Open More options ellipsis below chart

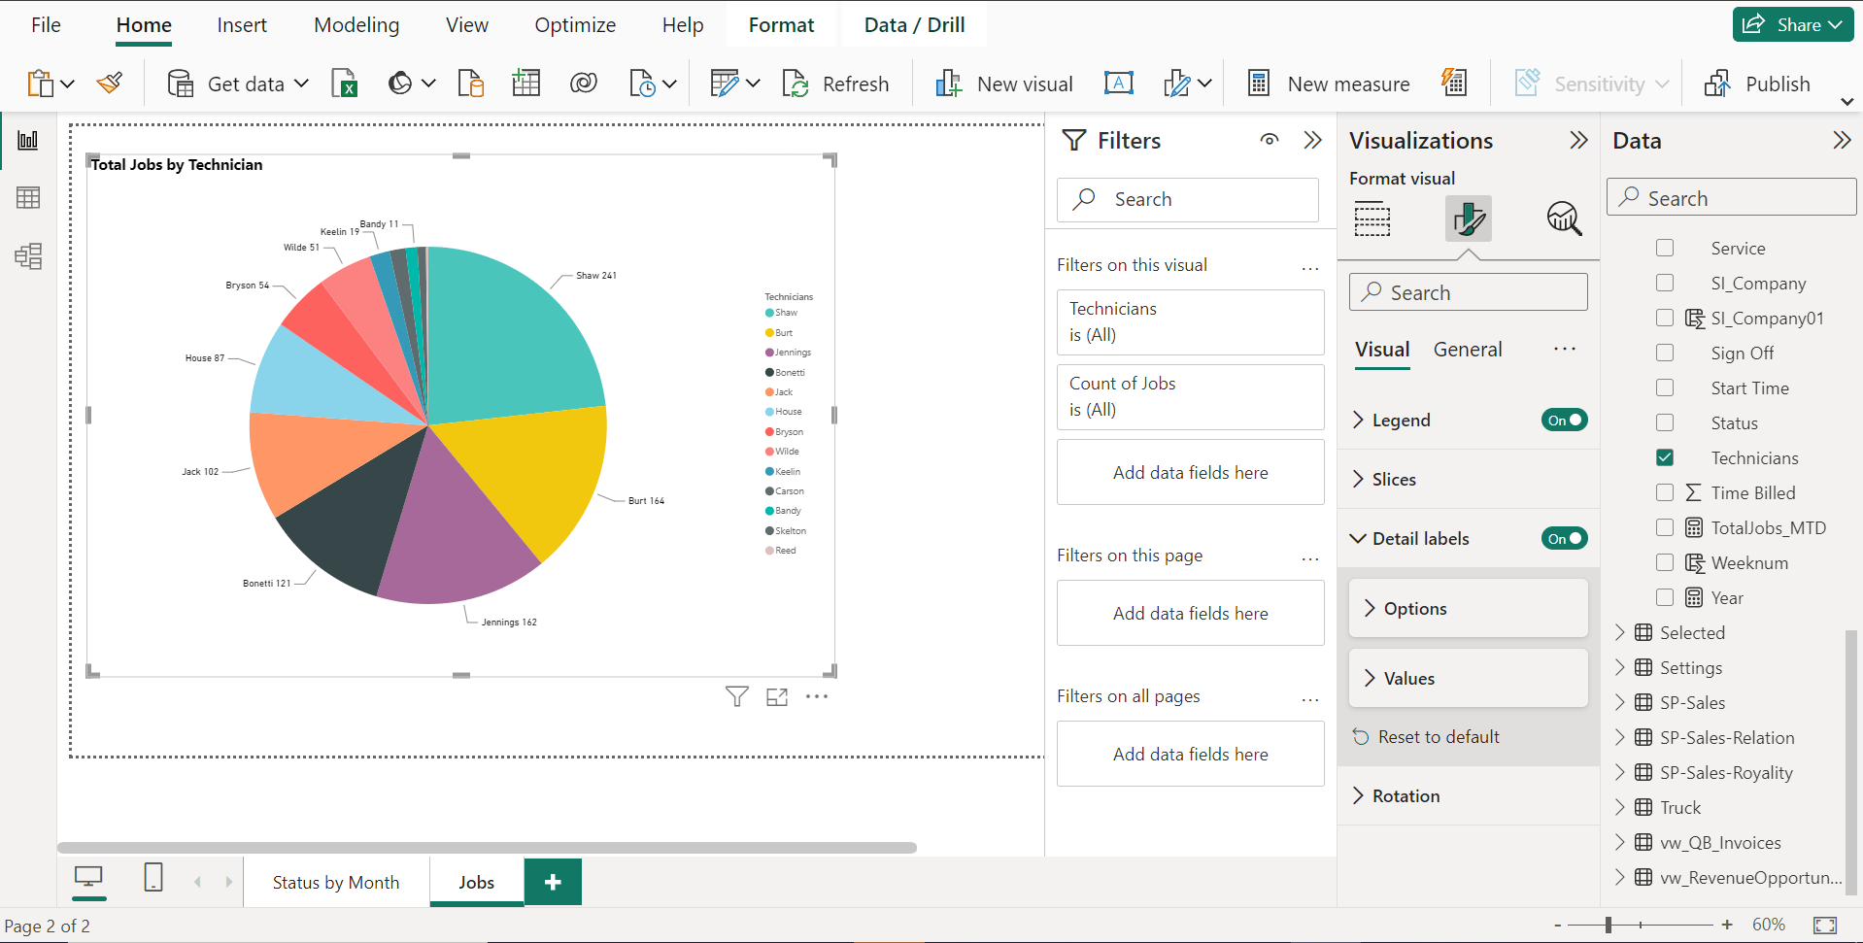(x=817, y=696)
